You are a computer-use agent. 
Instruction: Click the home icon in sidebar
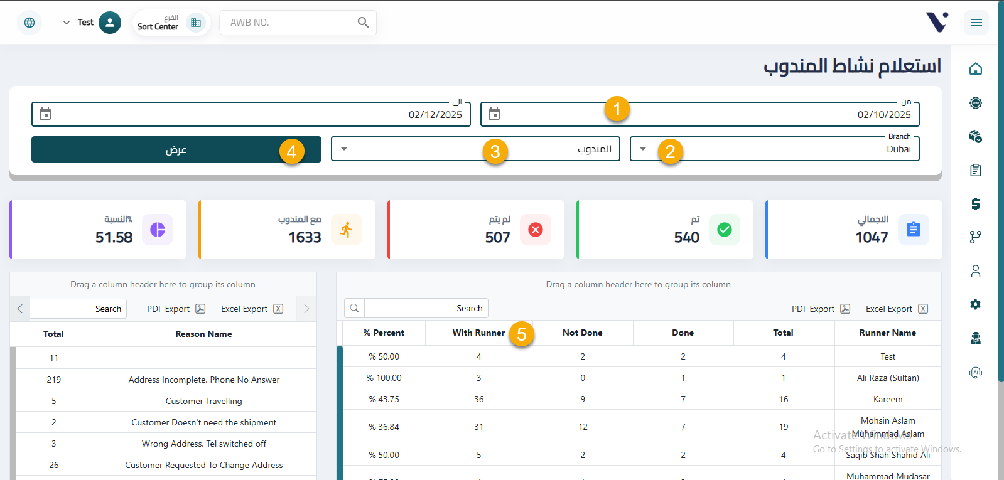point(975,69)
